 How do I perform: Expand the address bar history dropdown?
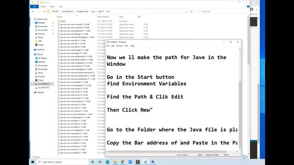click(x=187, y=11)
